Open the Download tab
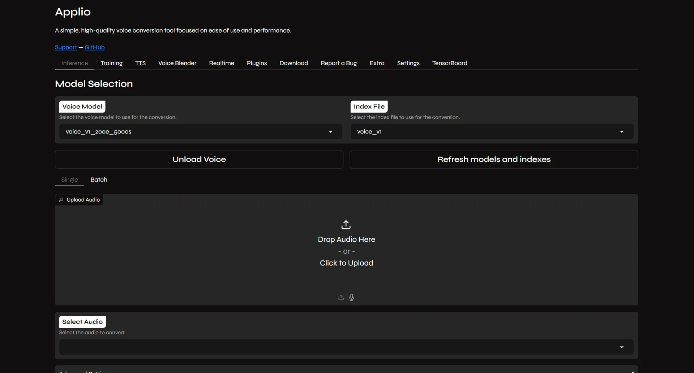The image size is (694, 373). pos(294,63)
